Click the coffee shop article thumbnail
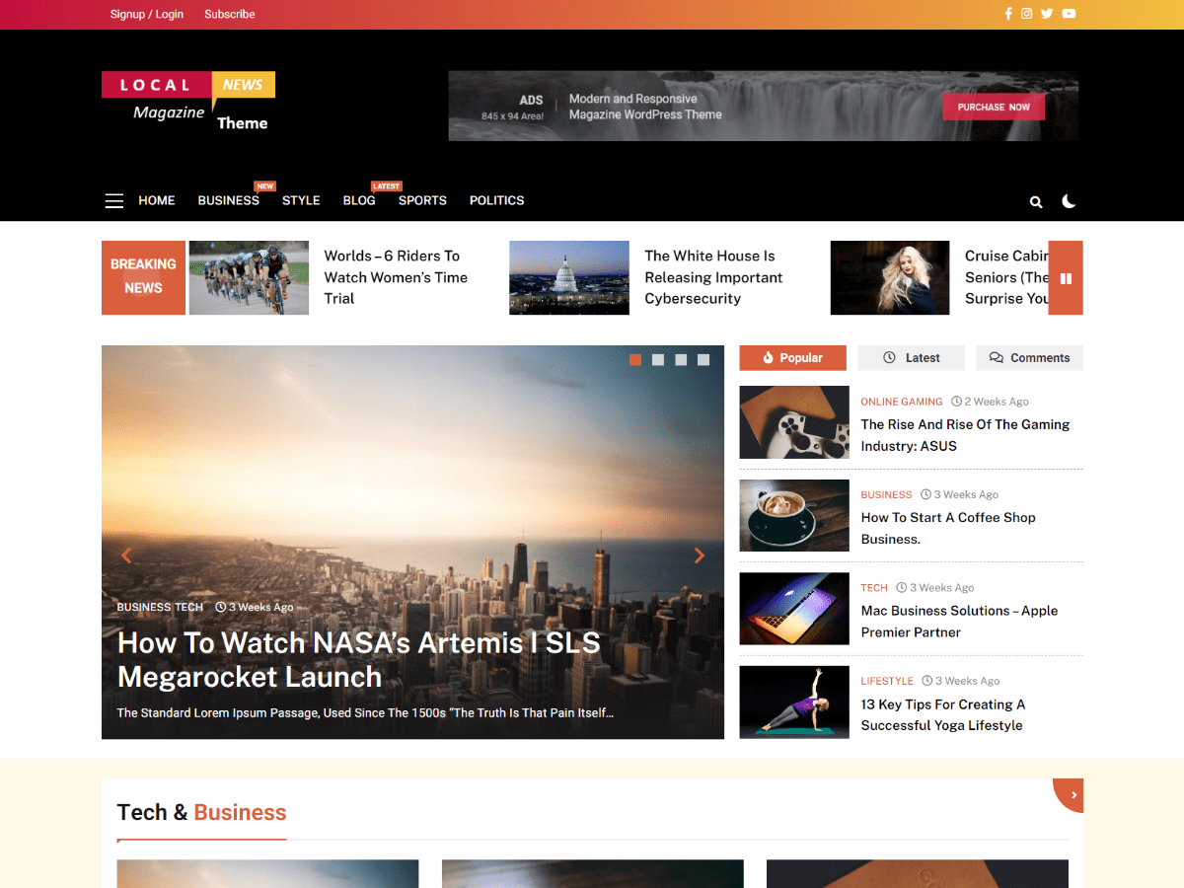The width and height of the screenshot is (1184, 888). point(794,515)
